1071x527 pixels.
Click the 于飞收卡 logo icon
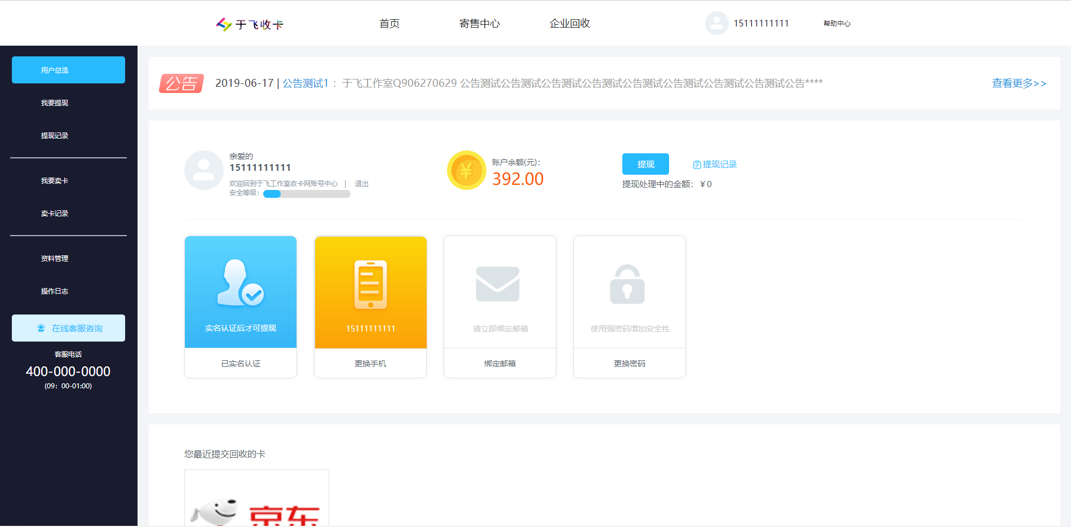[x=224, y=24]
